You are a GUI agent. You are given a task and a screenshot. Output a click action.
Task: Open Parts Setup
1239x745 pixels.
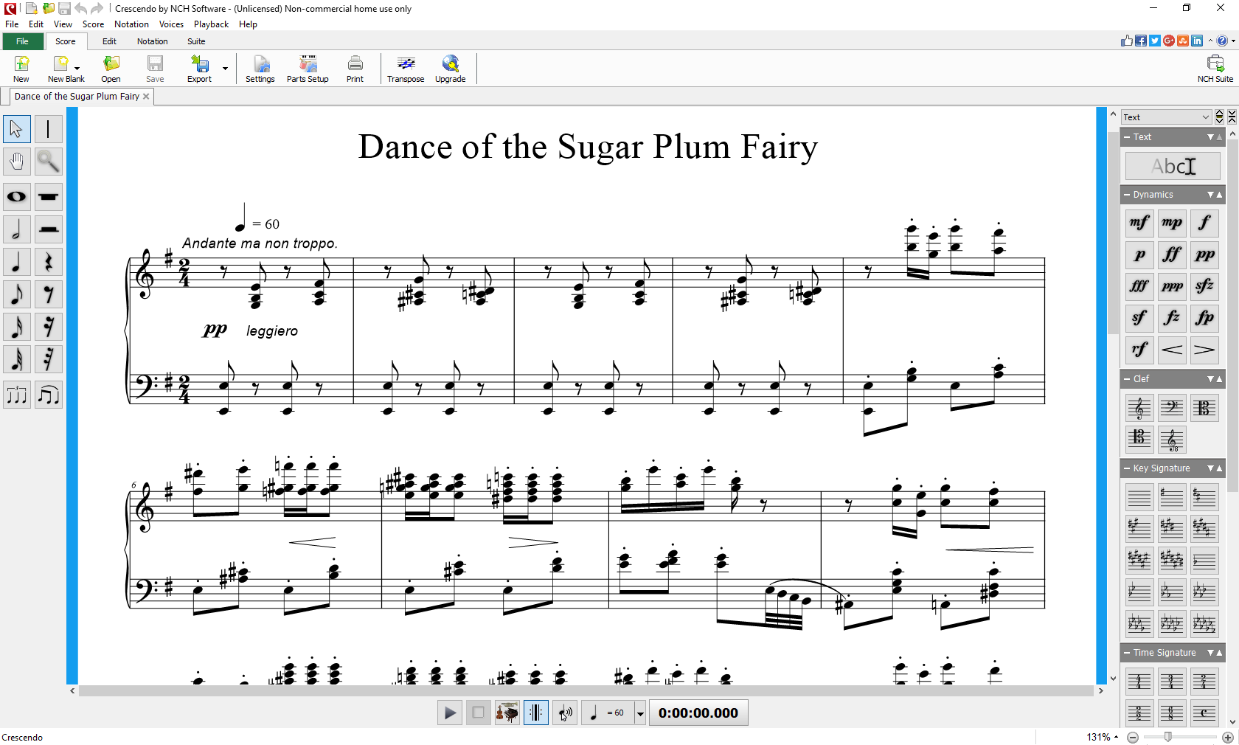(x=307, y=69)
